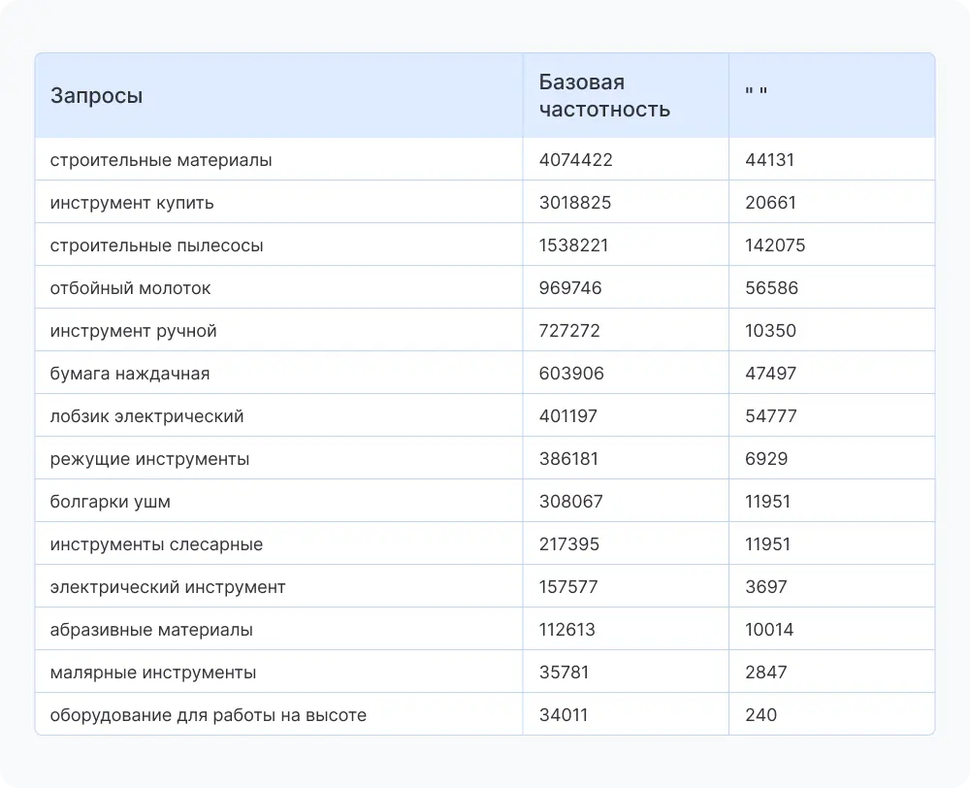
Task: Select the "инструмент ручной" query cell
Action: (x=133, y=331)
